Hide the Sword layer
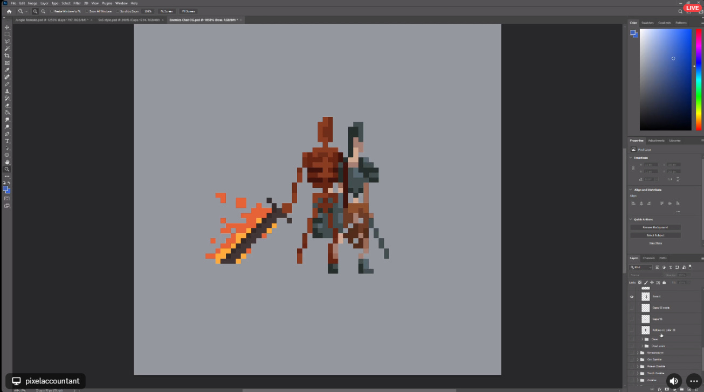The image size is (704, 392). (632, 297)
